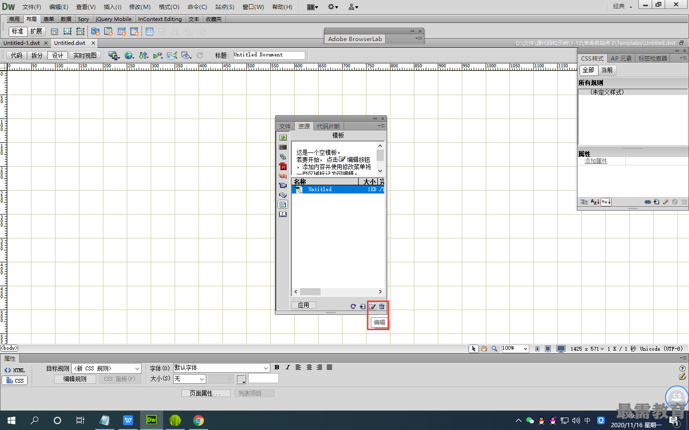Open the 文件(F) menu
This screenshot has width=689, height=430.
[32, 7]
